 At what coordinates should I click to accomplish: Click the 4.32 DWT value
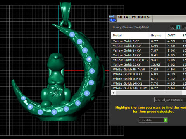click(171, 79)
